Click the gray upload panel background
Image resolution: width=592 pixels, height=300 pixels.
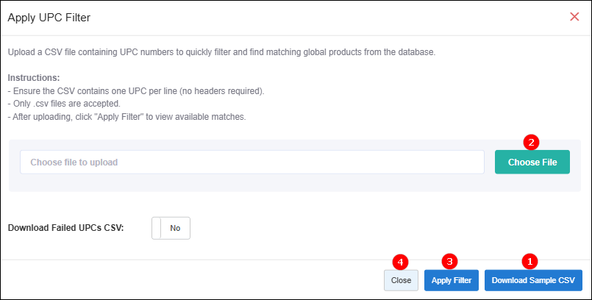294,182
